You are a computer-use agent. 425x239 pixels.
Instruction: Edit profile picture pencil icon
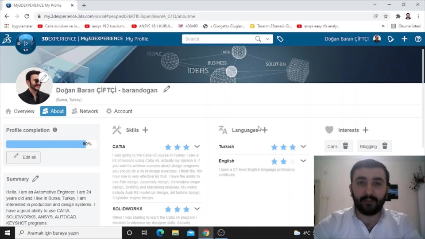pyautogui.click(x=43, y=78)
